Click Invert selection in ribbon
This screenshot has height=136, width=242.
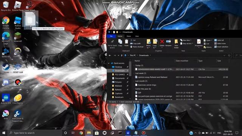[x=221, y=47]
